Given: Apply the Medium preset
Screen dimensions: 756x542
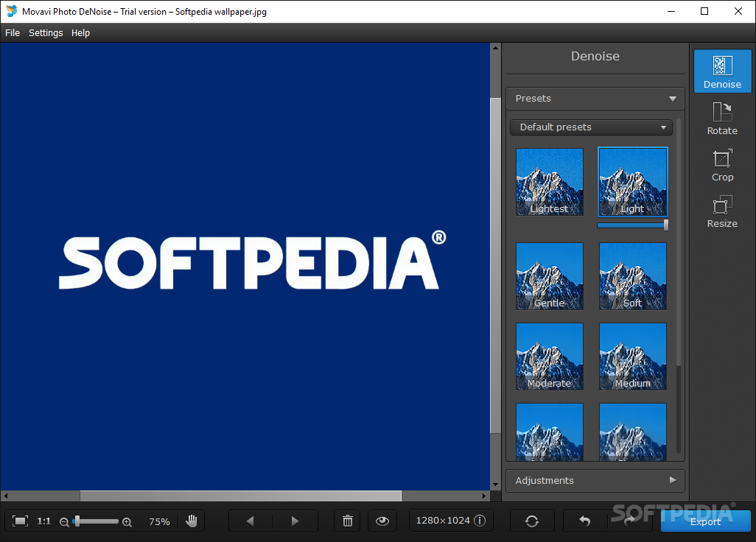Looking at the screenshot, I should [632, 356].
